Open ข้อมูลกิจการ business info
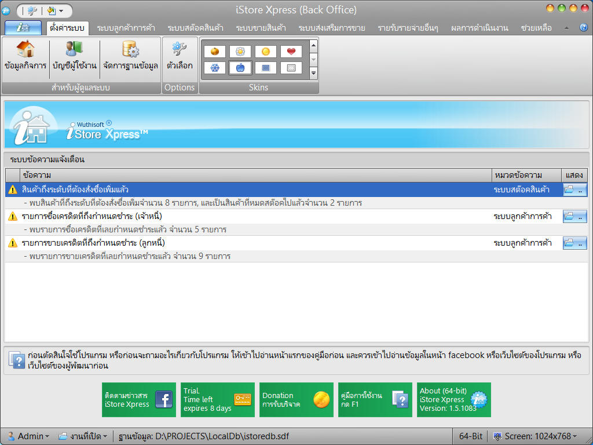Screen dimensions: 593x445 coord(25,56)
